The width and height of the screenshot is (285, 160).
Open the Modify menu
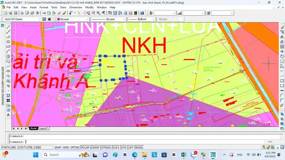[89, 8]
